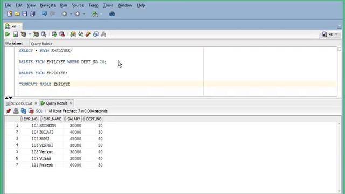Close the Script Output tab
345x194 pixels.
(36, 103)
